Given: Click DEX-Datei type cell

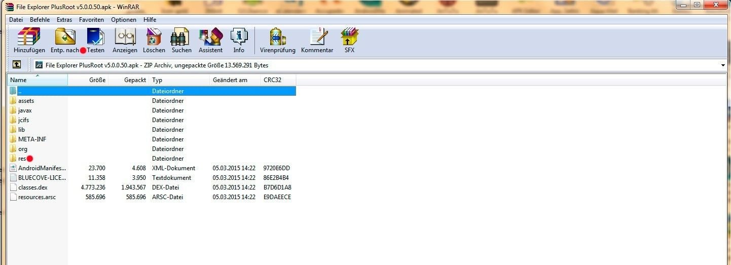Looking at the screenshot, I should pyautogui.click(x=166, y=187).
